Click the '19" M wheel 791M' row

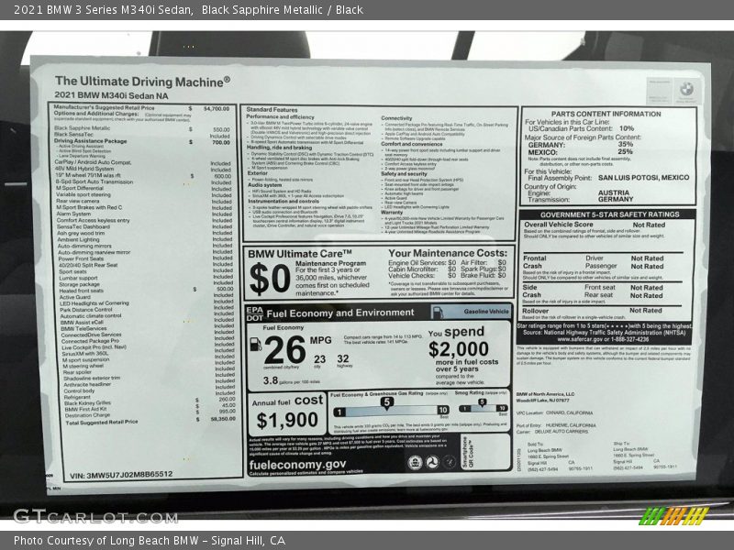click(x=143, y=176)
